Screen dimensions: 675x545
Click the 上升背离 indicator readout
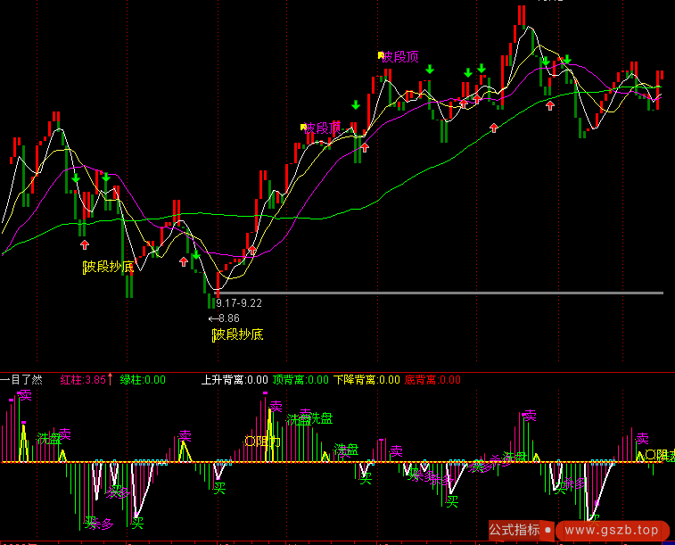[x=235, y=380]
